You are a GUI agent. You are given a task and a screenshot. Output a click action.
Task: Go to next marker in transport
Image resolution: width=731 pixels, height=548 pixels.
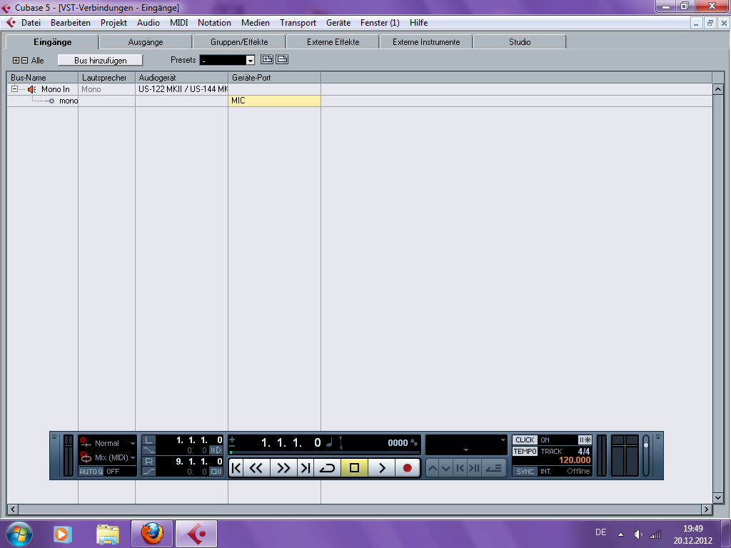click(x=306, y=468)
